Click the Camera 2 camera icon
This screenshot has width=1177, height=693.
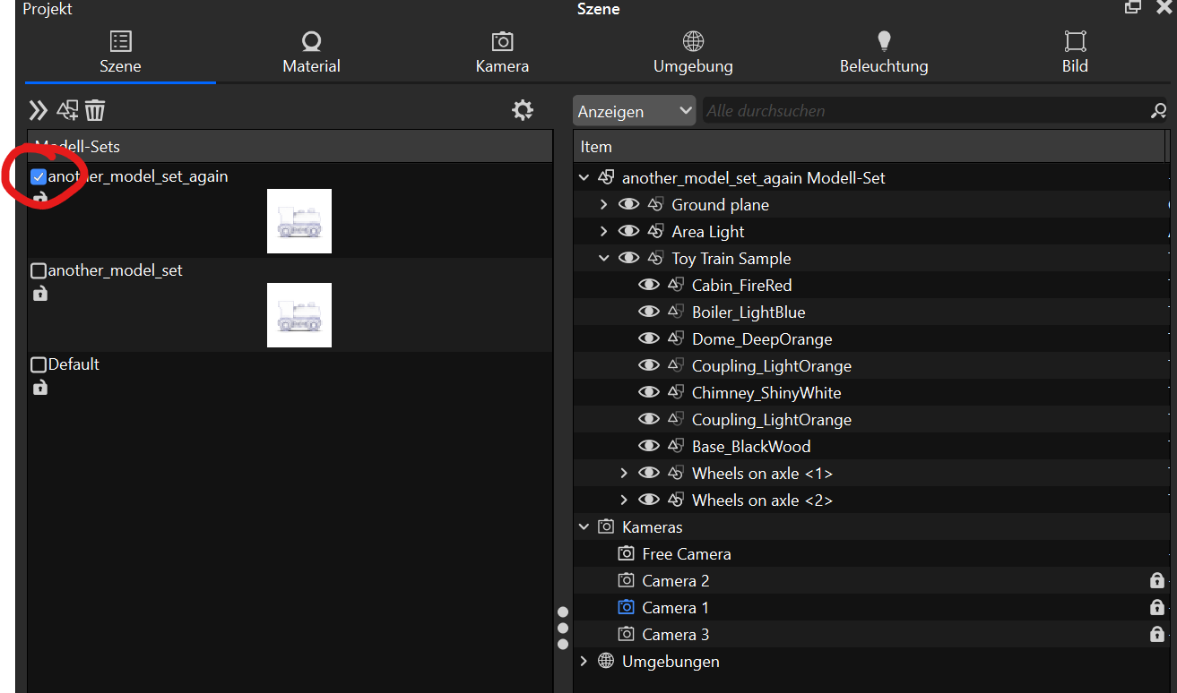click(x=626, y=581)
